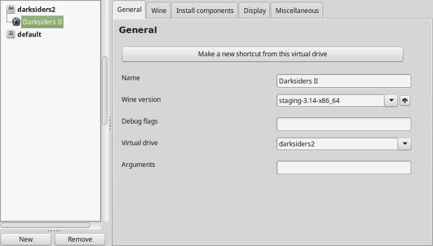
Task: Click the vertical scrollbar of the drive list
Action: pos(105,90)
